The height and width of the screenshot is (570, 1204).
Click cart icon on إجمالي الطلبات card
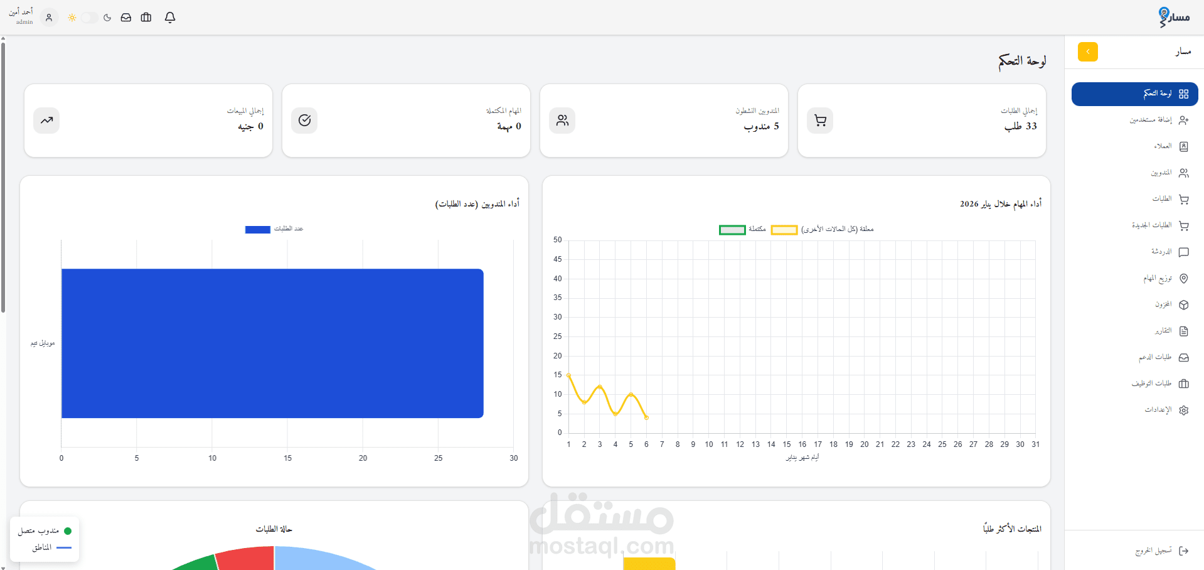[x=820, y=121]
